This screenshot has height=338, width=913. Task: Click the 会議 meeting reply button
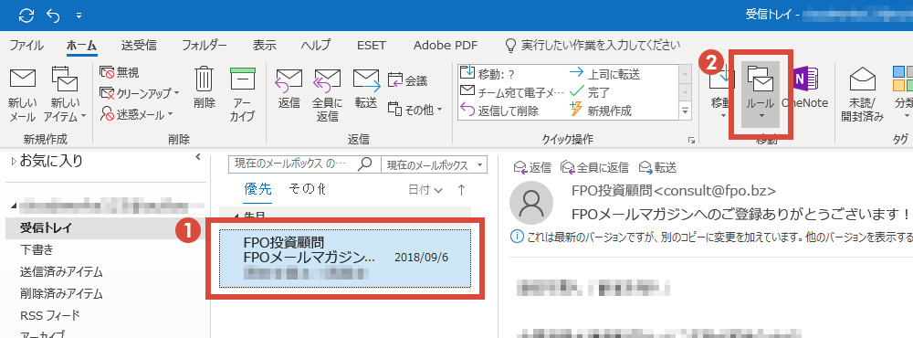pyautogui.click(x=407, y=80)
